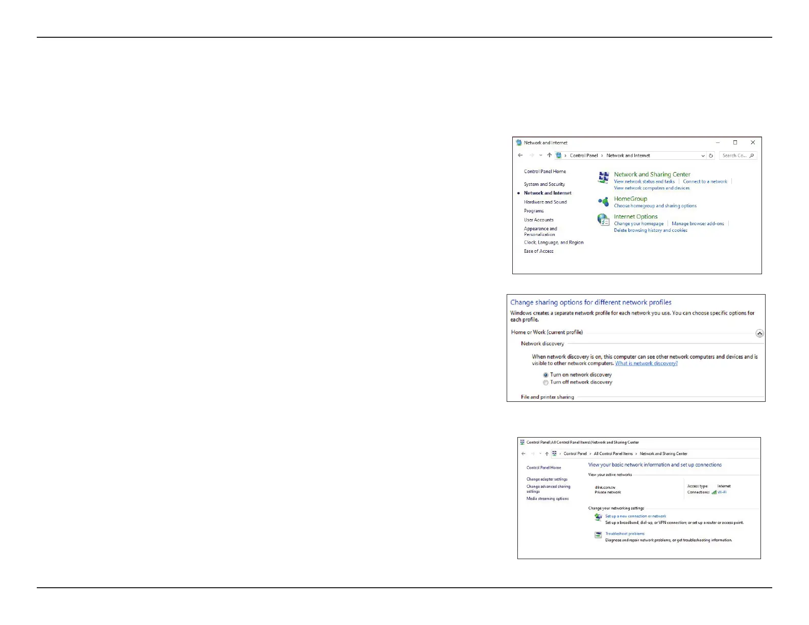Image resolution: width=809 pixels, height=625 pixels.
Task: Click Media streaming options
Action: point(548,499)
